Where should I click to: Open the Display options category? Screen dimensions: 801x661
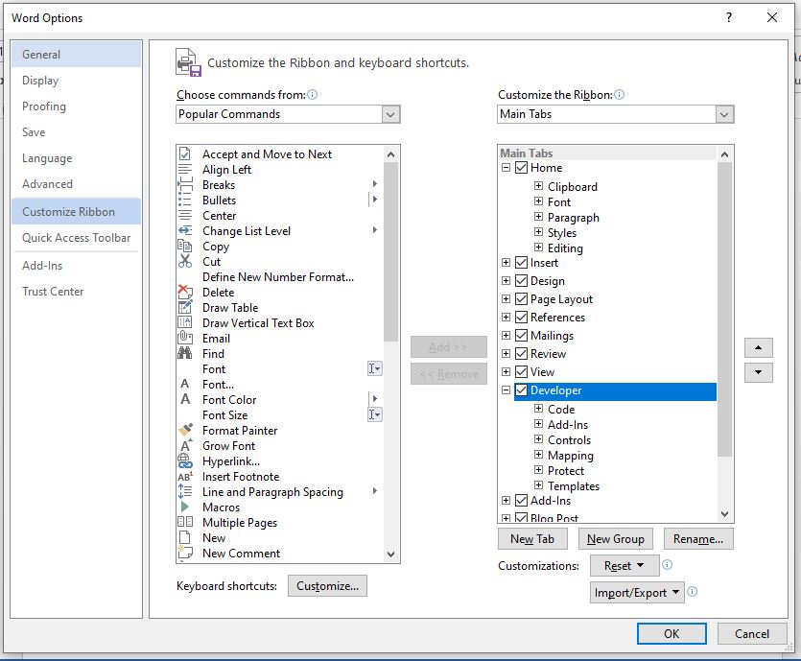pos(76,81)
